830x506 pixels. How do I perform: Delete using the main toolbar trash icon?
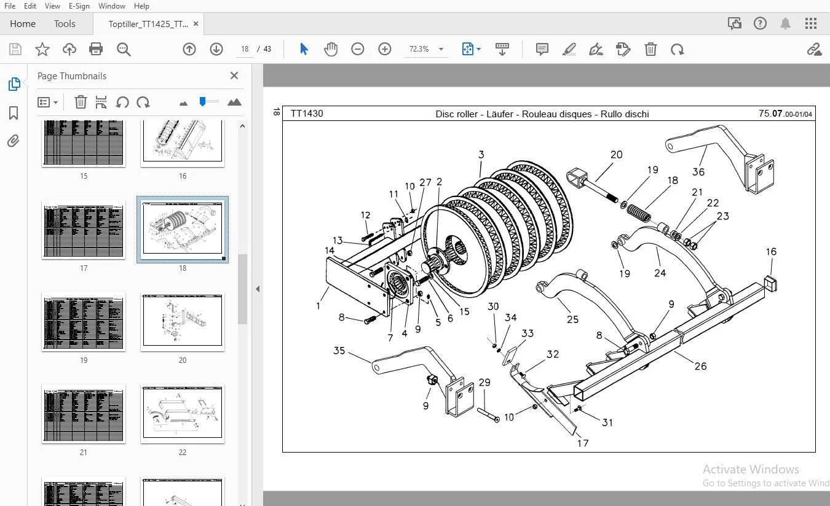(650, 49)
